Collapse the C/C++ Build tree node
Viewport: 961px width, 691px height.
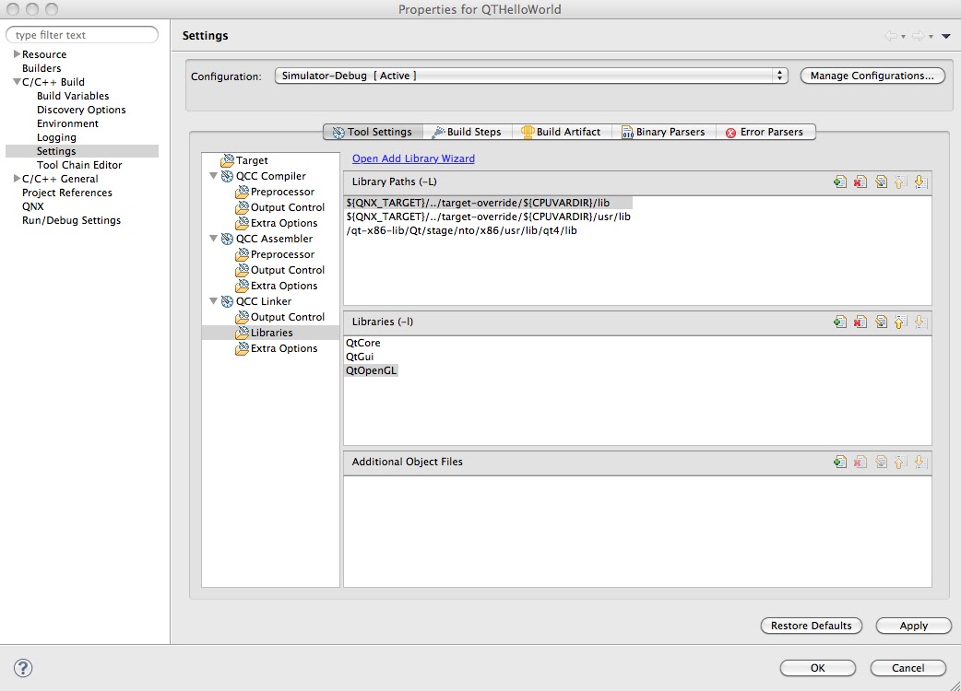click(x=18, y=81)
